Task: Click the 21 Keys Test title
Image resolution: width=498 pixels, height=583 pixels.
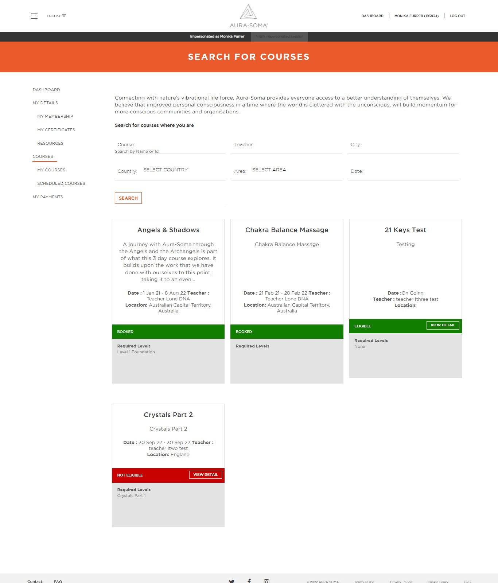Action: 405,230
